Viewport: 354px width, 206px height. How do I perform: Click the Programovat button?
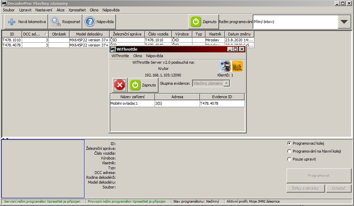(x=319, y=176)
